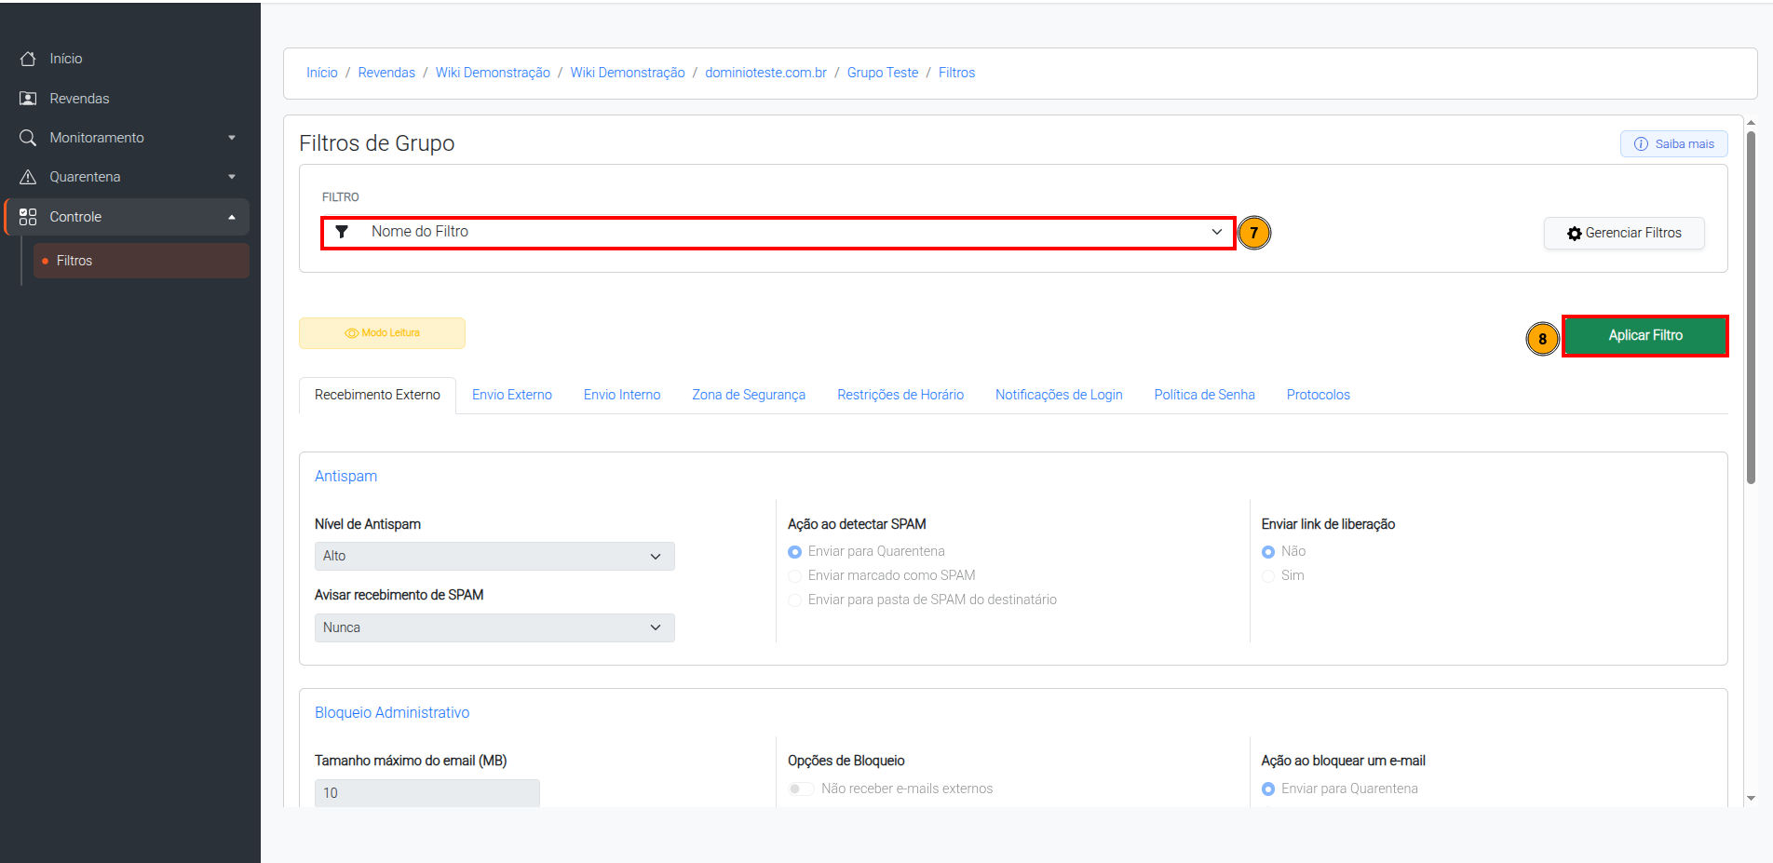Open first Wiki Demonstração breadcrumb link
1773x863 pixels.
(x=493, y=73)
